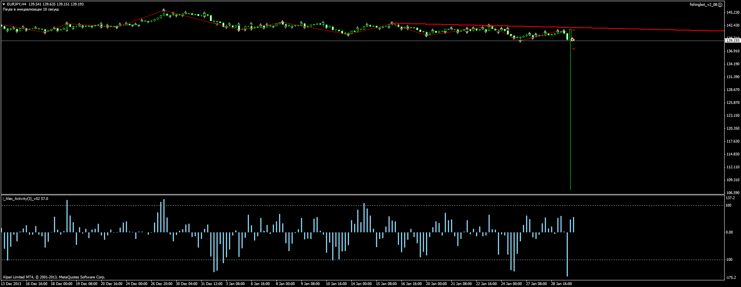The width and height of the screenshot is (741, 287).
Task: Click indicator scale value 137.2
Action: point(730,198)
